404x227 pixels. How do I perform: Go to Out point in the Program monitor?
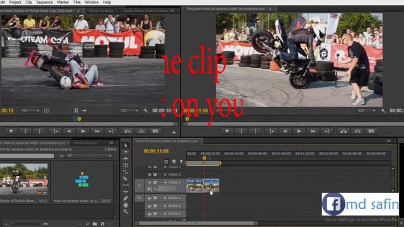coord(327,131)
